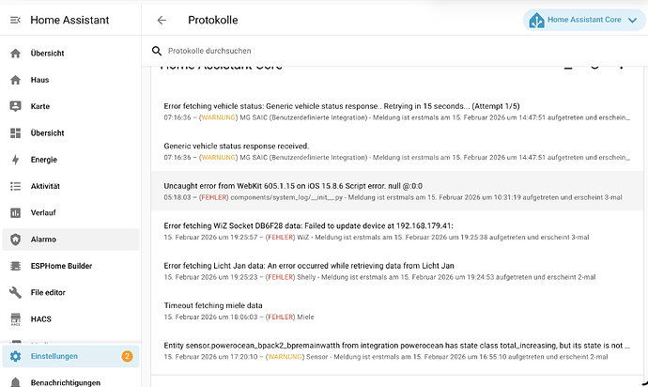Open Verlauf history in the sidebar

[x=70, y=212]
